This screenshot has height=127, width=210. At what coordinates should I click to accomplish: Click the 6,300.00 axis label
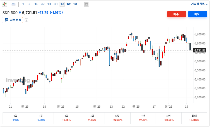click(x=200, y=88)
